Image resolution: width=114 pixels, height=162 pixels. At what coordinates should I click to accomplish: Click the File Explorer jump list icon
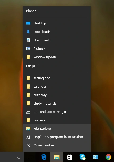coord(28,129)
